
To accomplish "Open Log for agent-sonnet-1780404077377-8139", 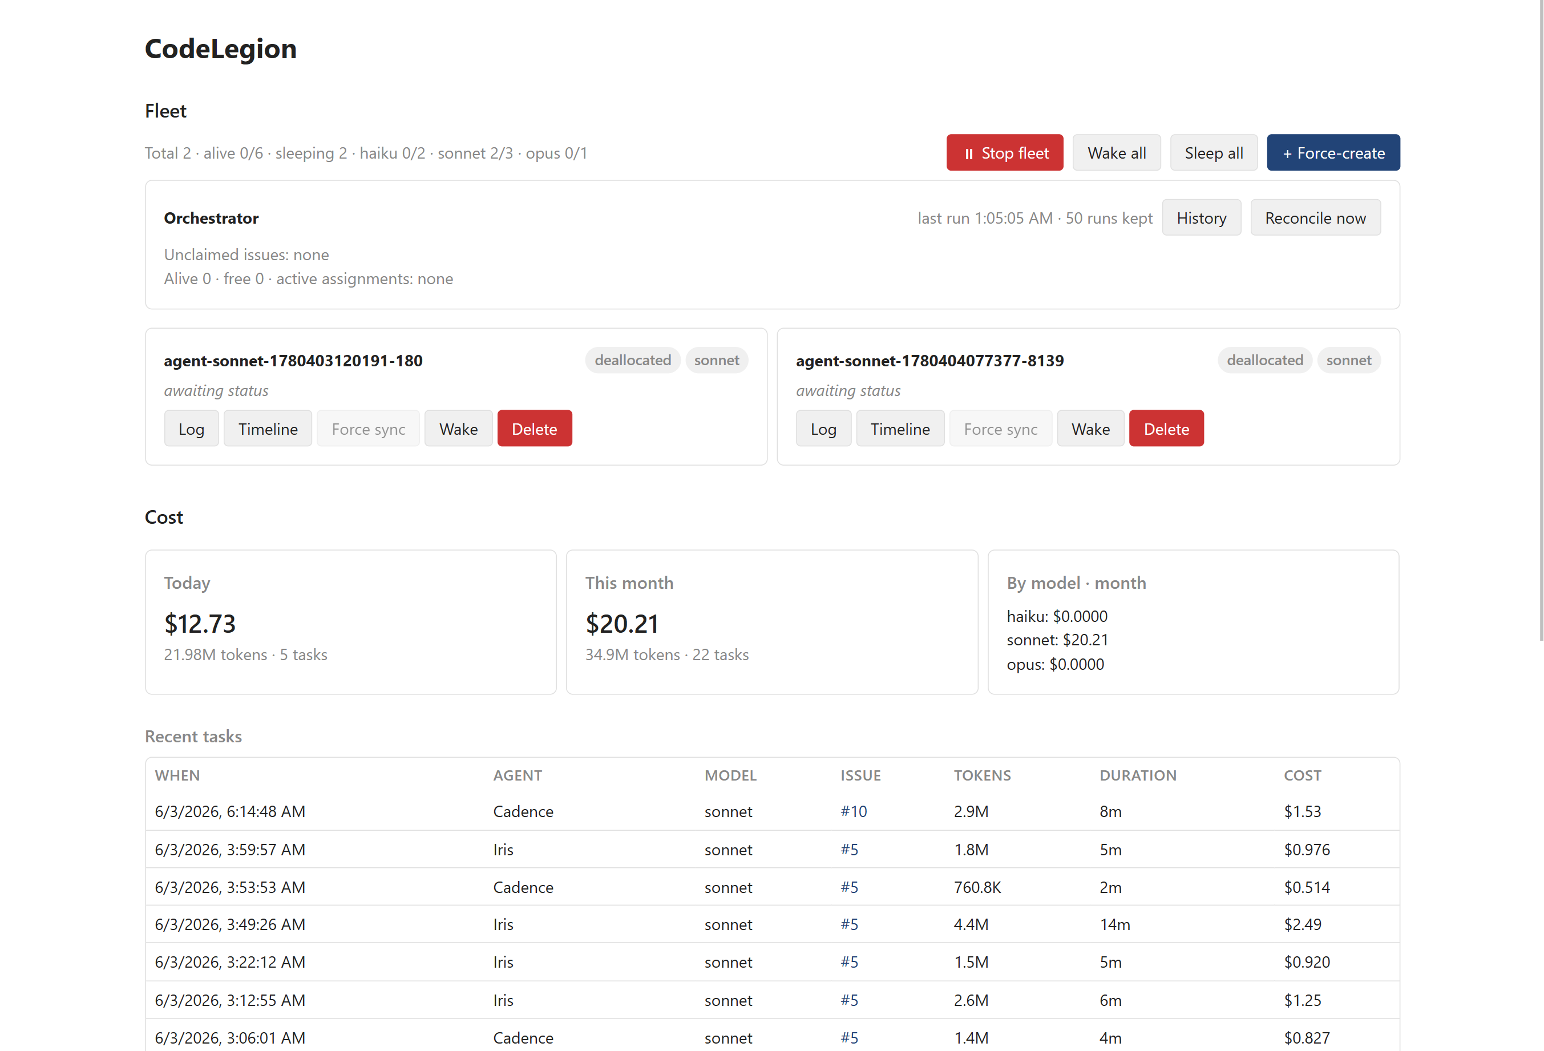I will click(824, 429).
